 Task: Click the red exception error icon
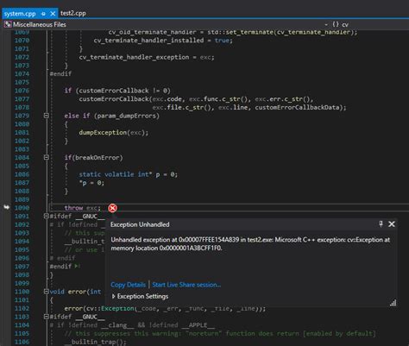tap(112, 208)
